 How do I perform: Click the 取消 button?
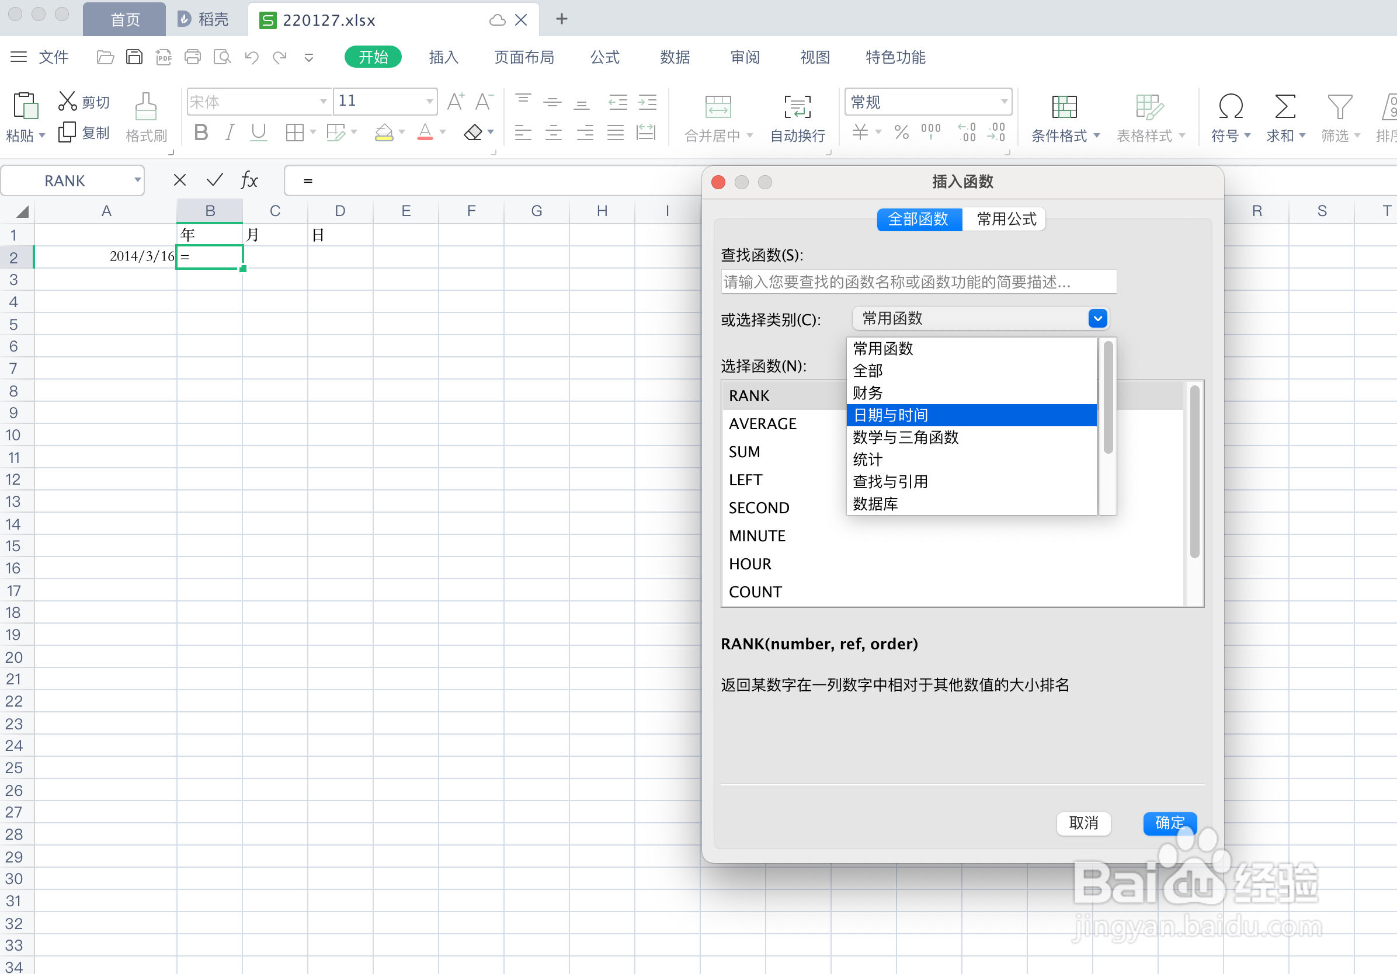point(1083,823)
